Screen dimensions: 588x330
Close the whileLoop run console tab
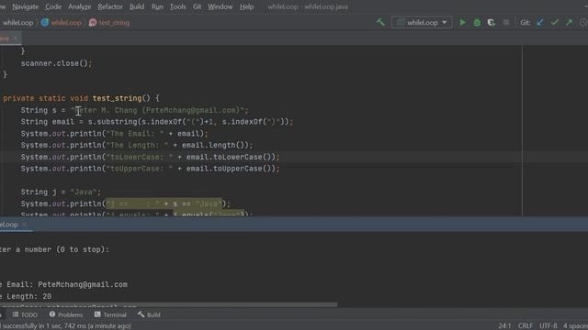coord(25,225)
